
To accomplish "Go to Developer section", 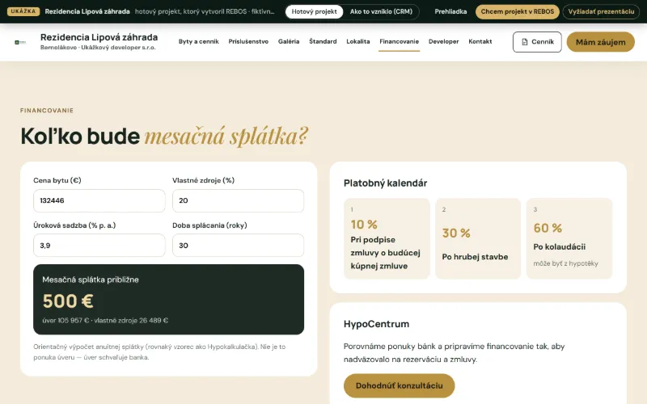I will click(x=443, y=42).
